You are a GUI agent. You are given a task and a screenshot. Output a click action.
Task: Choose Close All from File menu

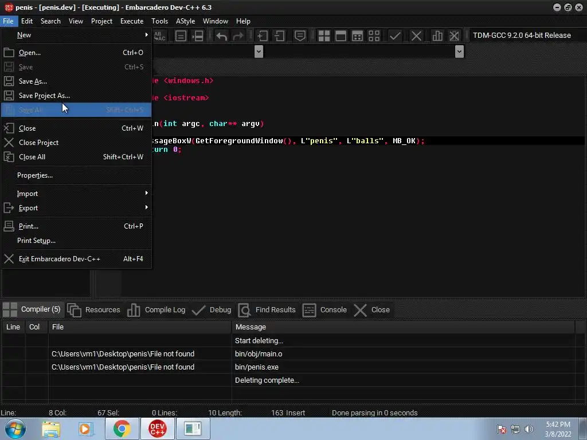(x=76, y=157)
